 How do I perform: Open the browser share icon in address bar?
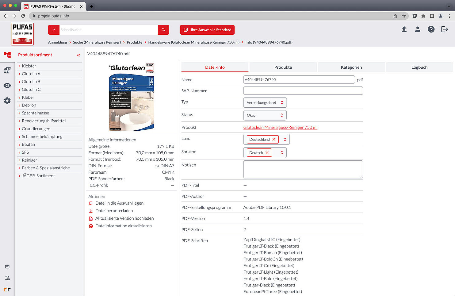(x=395, y=16)
